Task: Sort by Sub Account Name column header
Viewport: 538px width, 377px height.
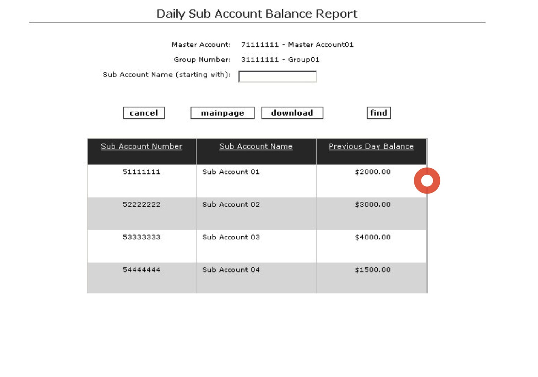Action: click(256, 146)
